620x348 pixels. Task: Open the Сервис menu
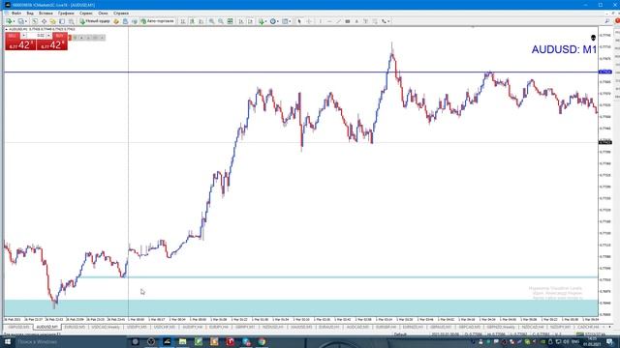tap(86, 13)
